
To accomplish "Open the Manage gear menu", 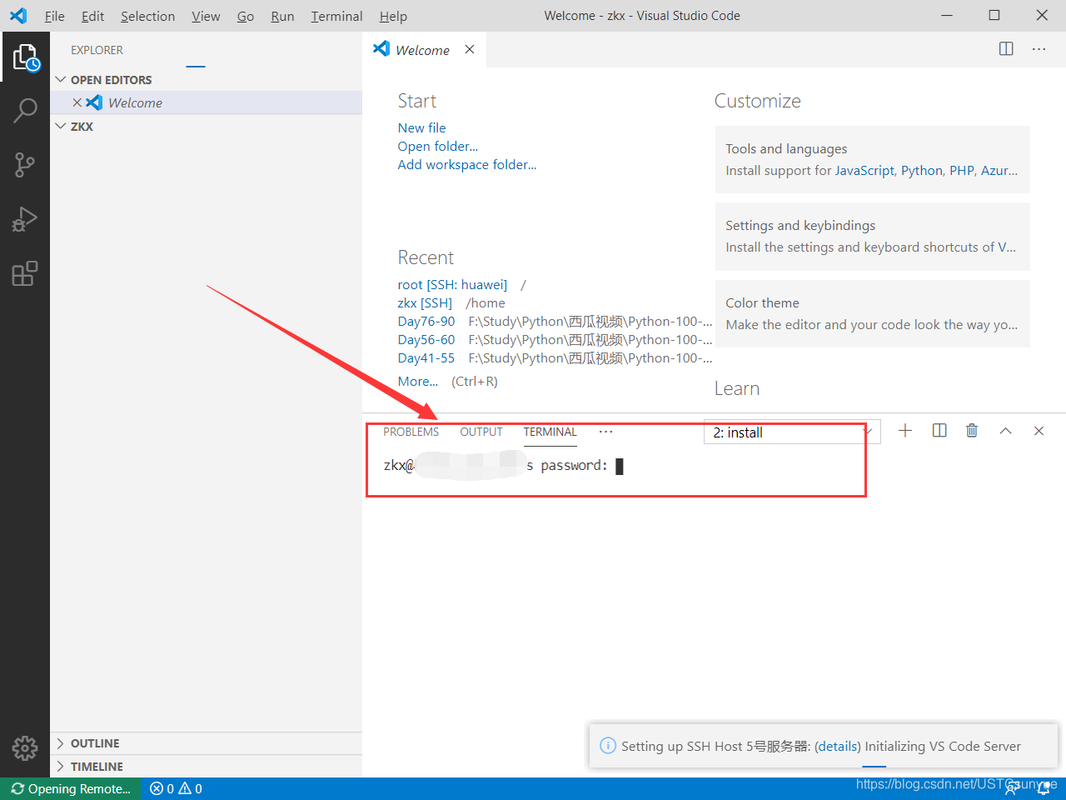I will 25,747.
